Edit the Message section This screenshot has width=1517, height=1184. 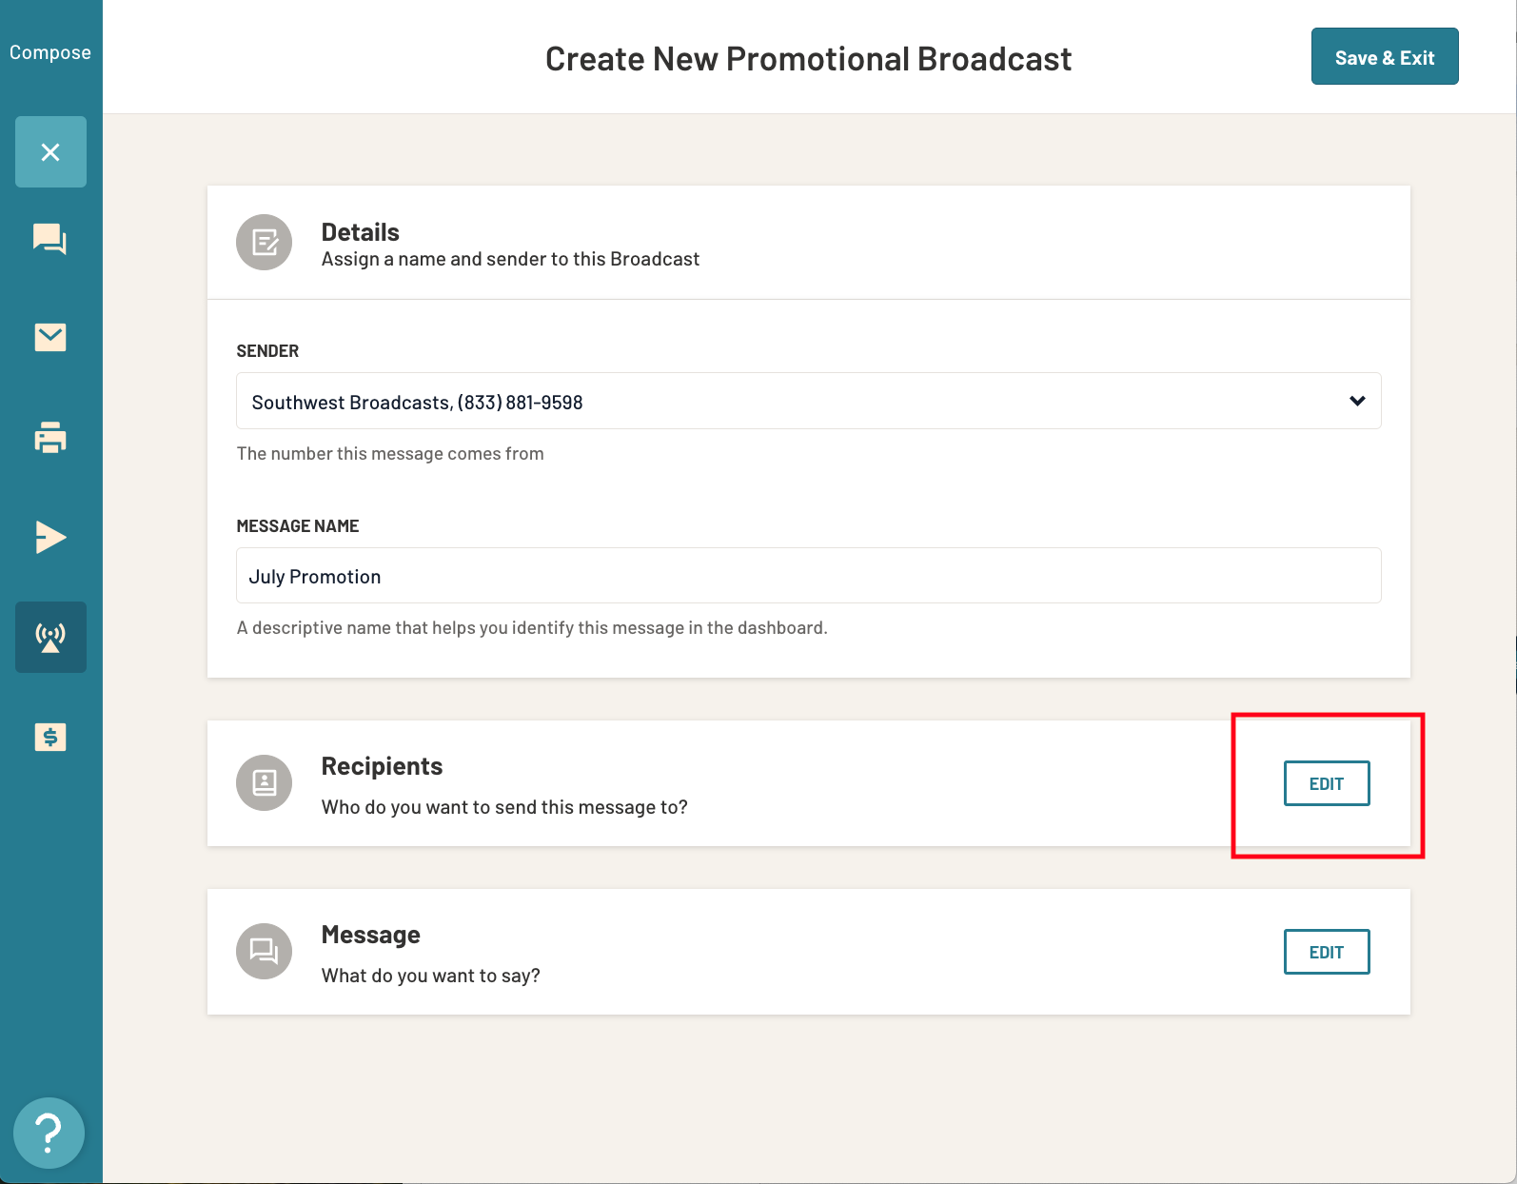pyautogui.click(x=1327, y=951)
